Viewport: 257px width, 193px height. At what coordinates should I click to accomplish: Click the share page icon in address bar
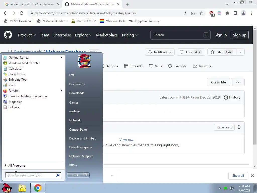click(193, 13)
